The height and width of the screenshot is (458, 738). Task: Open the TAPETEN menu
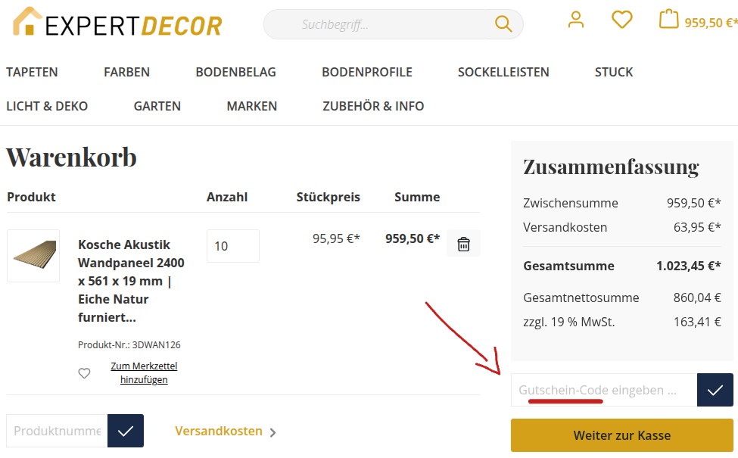tap(32, 72)
